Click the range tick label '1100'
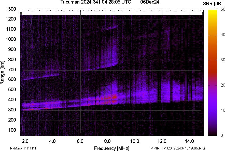The image size is (225, 151). (11, 29)
